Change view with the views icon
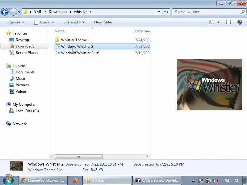 pos(211,22)
